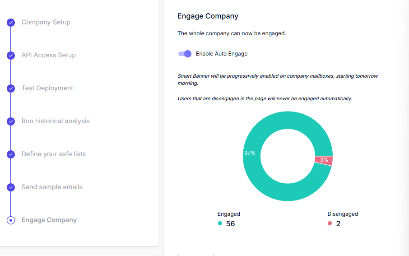Select the Test Deployment step label
The image size is (409, 256).
(x=47, y=88)
